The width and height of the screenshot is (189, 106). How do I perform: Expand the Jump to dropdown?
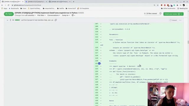pyautogui.click(x=66, y=15)
